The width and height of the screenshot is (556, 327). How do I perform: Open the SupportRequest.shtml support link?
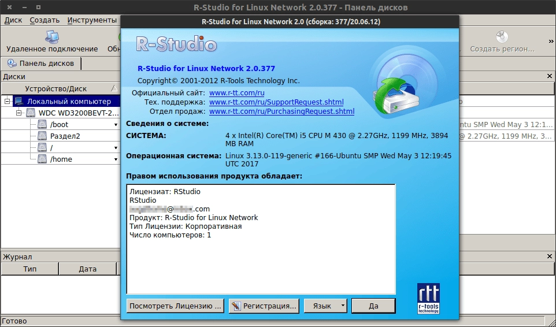276,102
